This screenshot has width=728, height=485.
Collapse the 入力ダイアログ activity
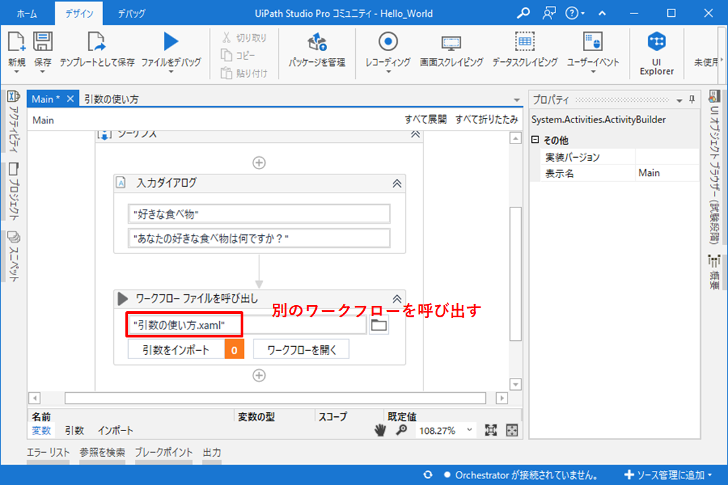397,183
